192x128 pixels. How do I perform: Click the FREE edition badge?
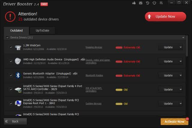44,4
